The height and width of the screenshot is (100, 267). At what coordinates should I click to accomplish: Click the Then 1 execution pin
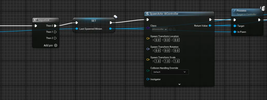click(55, 32)
